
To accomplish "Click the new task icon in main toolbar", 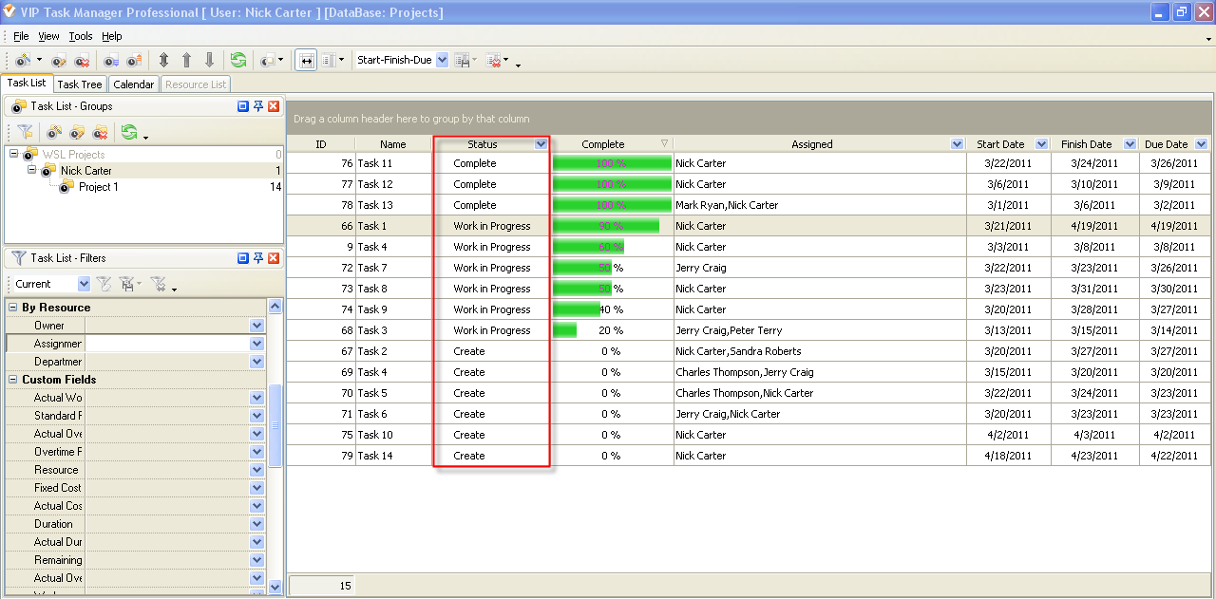I will (23, 60).
